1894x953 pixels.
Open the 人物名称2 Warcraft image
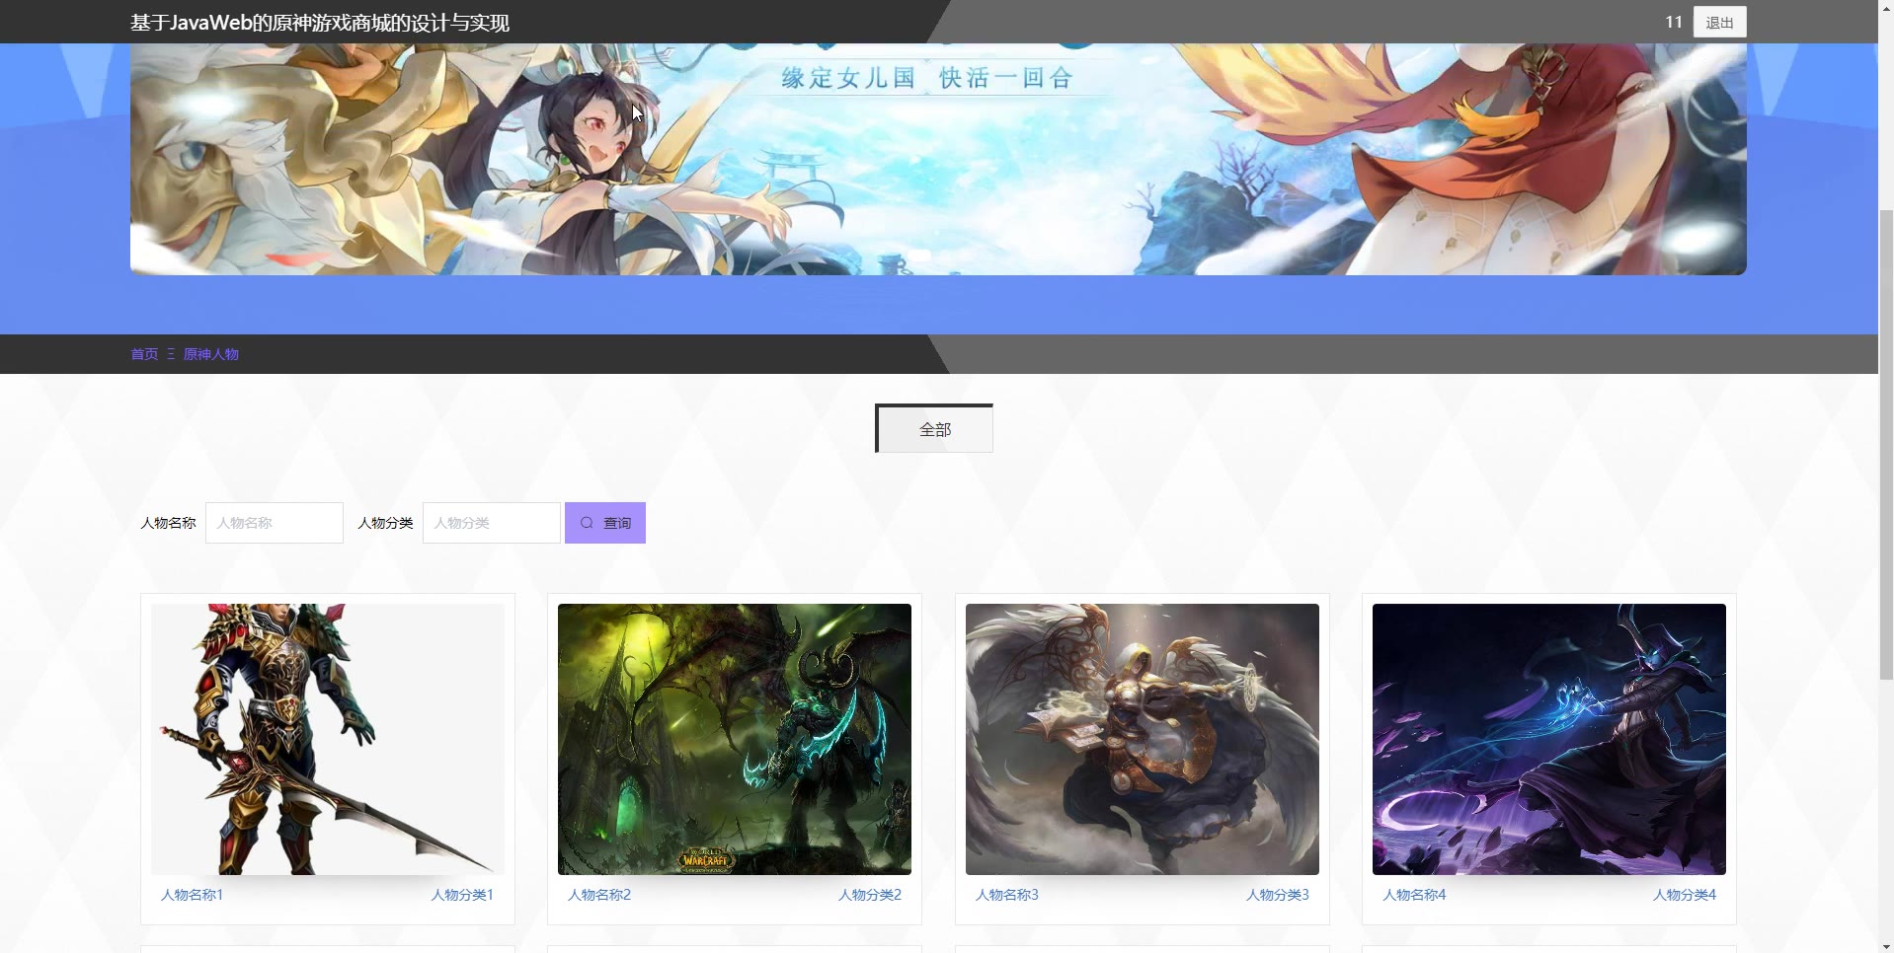(x=735, y=739)
